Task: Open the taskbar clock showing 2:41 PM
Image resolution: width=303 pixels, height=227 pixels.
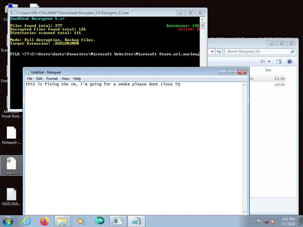Action: pyautogui.click(x=288, y=221)
